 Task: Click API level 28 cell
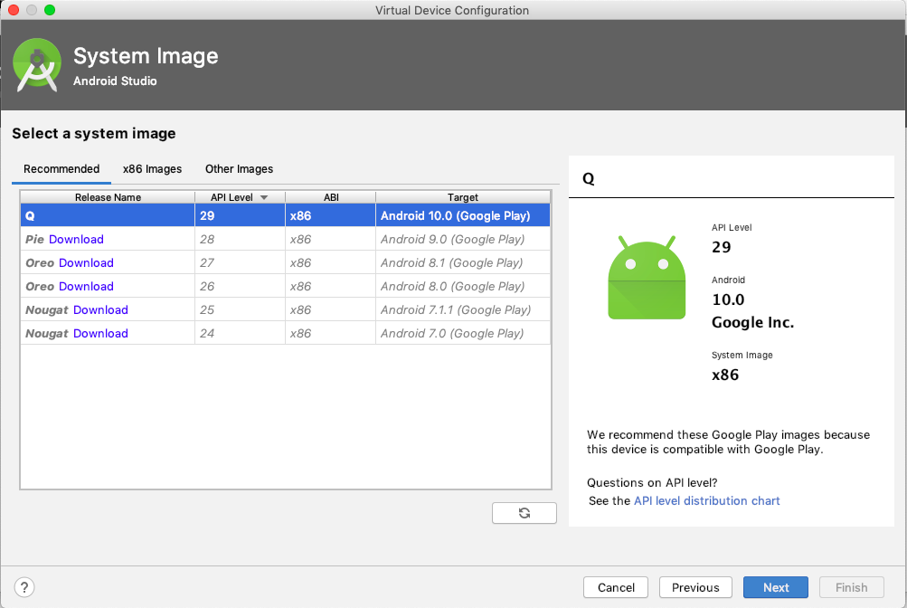tap(240, 239)
